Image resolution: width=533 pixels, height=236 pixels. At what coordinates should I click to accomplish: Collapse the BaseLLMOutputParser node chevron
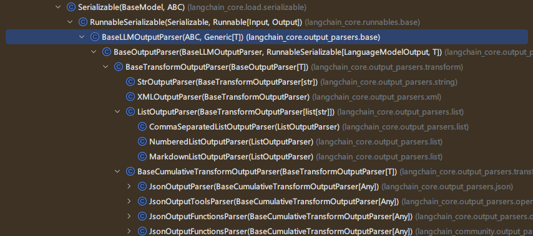(82, 37)
